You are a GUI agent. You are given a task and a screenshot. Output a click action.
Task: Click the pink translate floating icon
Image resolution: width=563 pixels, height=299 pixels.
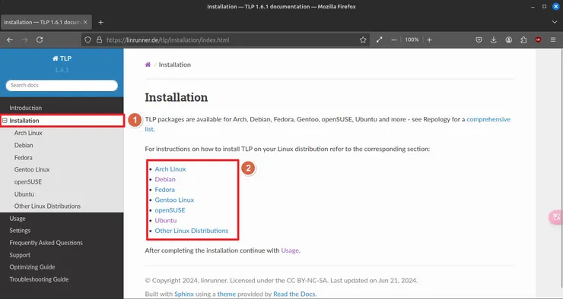coord(556,217)
